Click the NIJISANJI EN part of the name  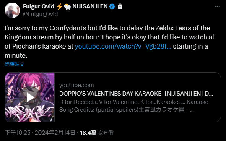point(90,6)
